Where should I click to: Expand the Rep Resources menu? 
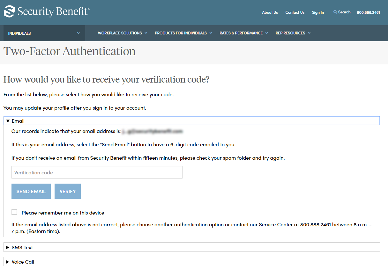tap(293, 33)
